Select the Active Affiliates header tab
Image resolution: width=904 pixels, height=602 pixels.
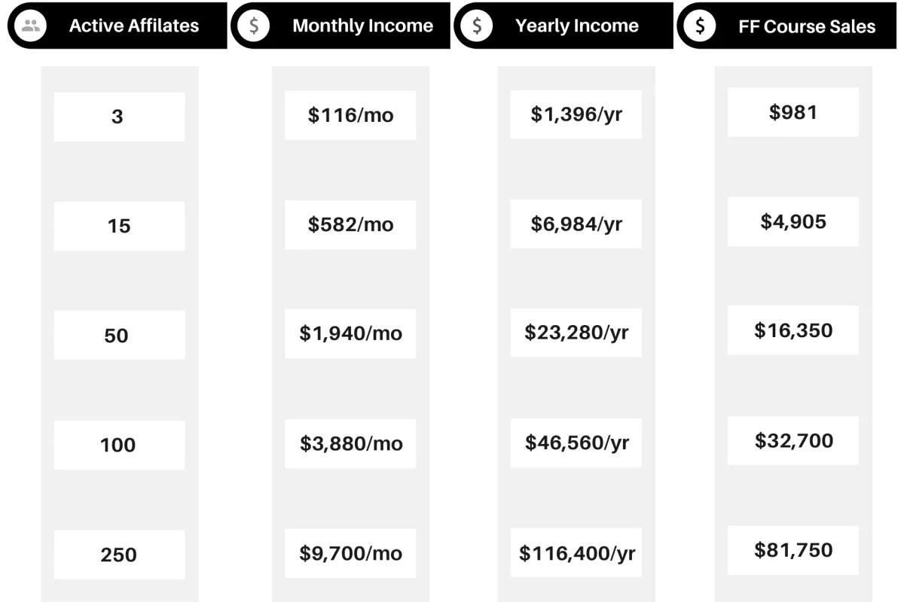[x=117, y=26]
